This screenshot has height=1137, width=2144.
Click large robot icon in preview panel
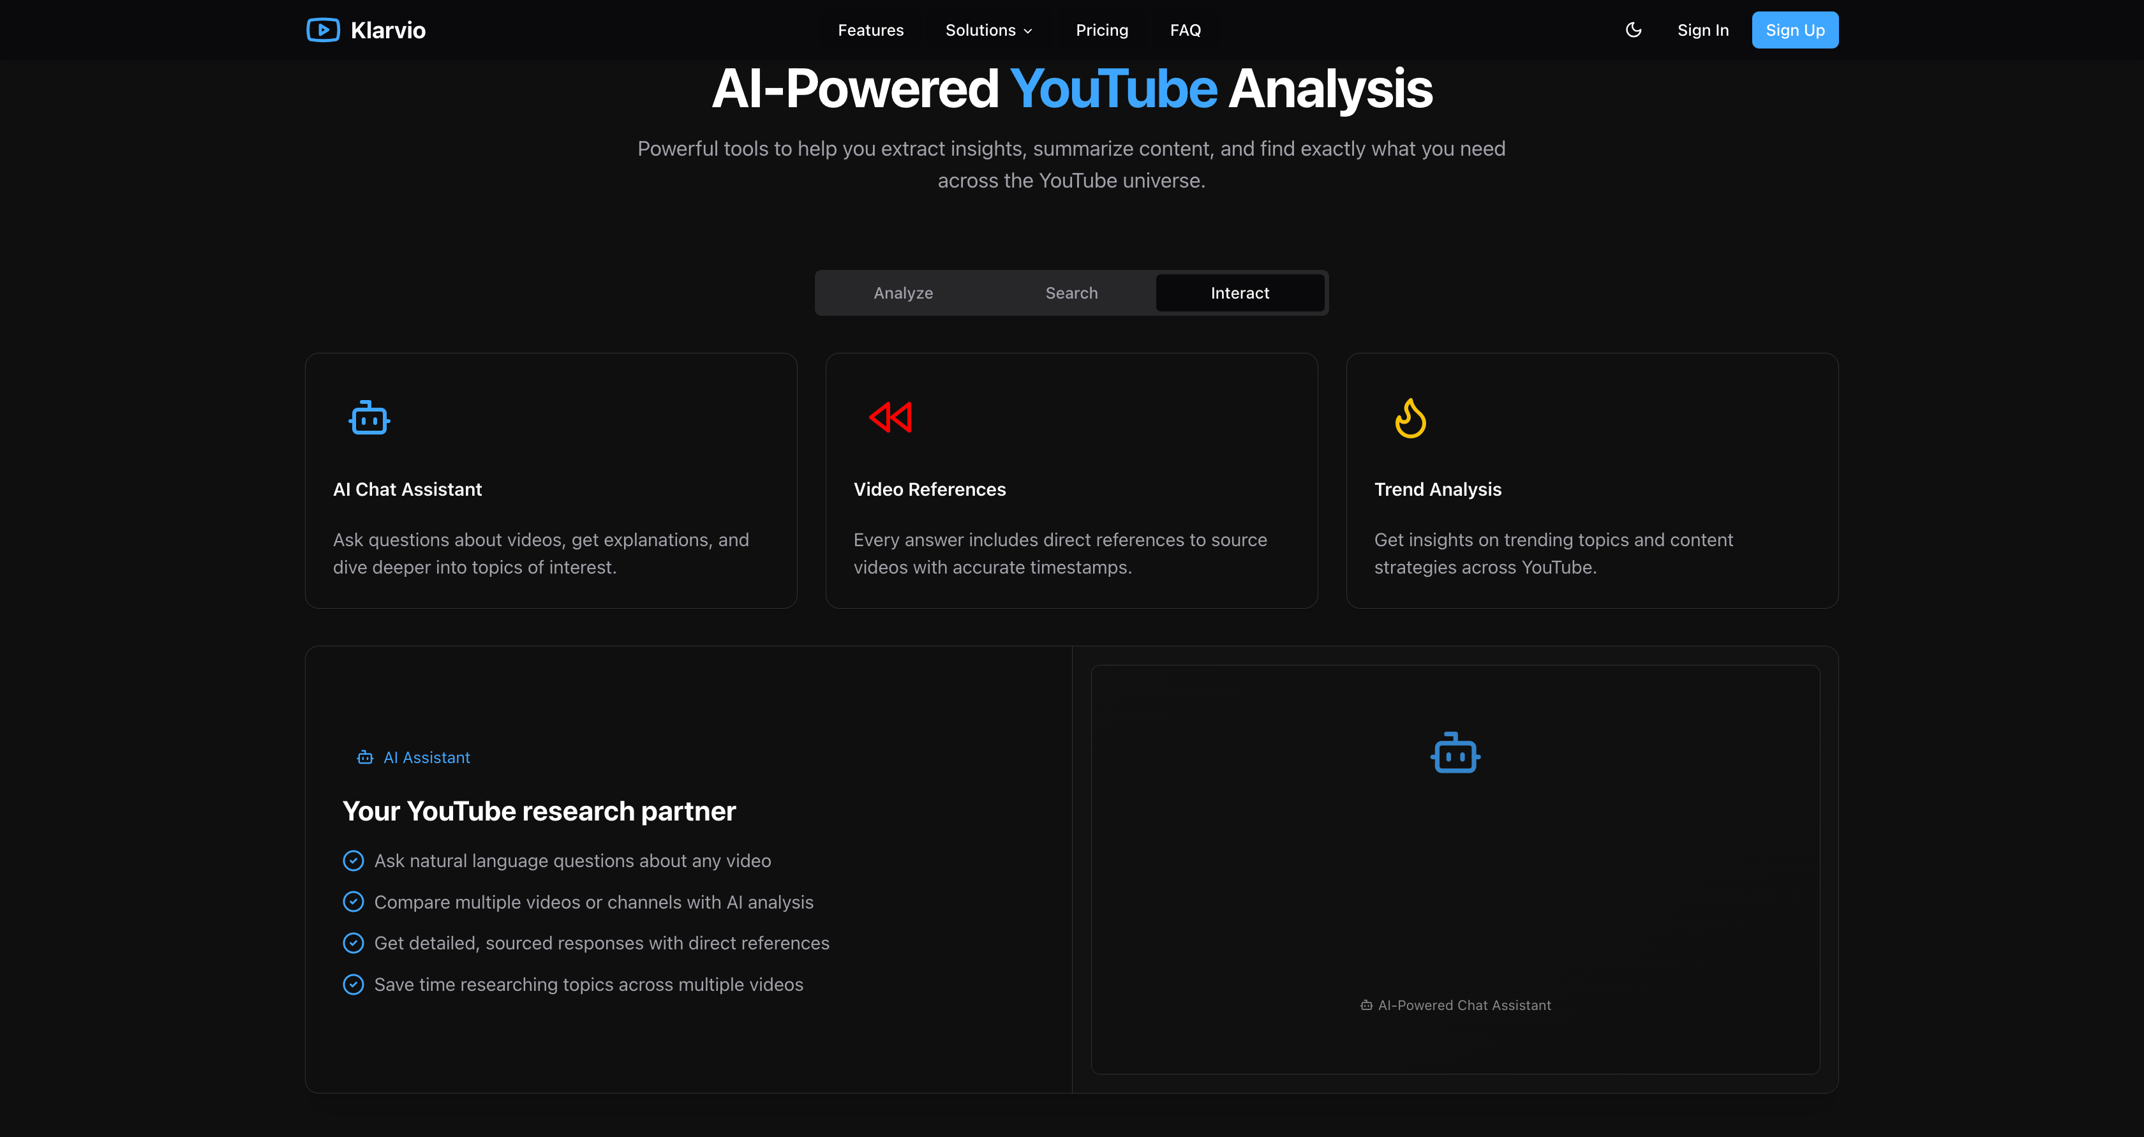tap(1455, 754)
